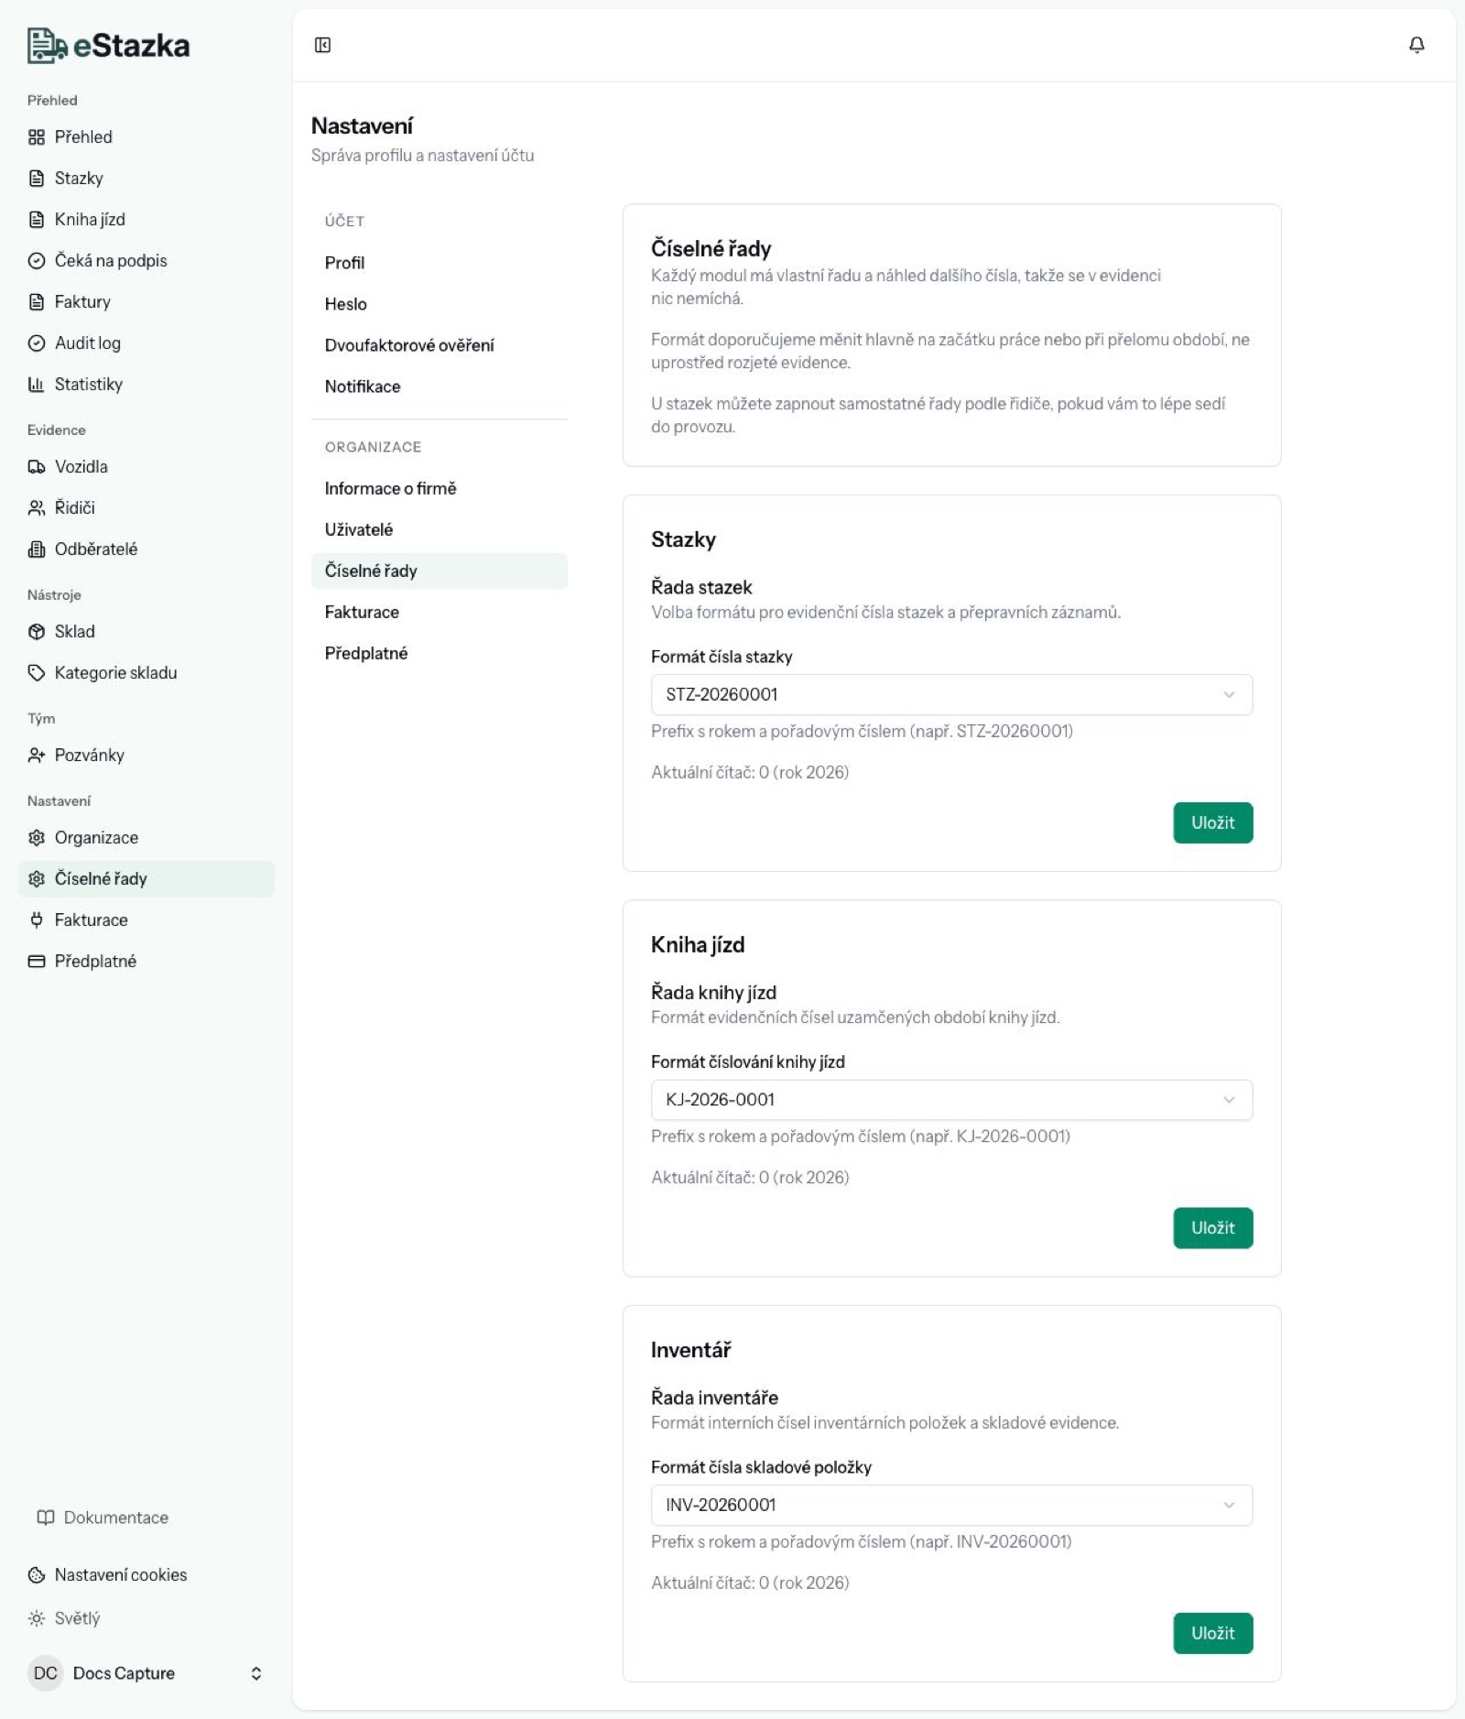Save the Stazky number series with Uložit
The image size is (1465, 1719).
click(x=1212, y=822)
